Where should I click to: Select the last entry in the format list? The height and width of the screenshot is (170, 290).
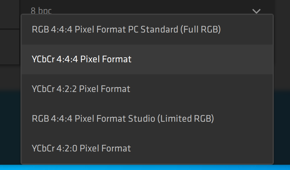pyautogui.click(x=81, y=148)
